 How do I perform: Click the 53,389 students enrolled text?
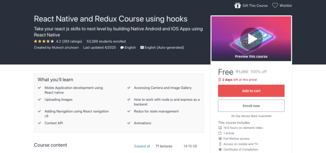click(106, 41)
